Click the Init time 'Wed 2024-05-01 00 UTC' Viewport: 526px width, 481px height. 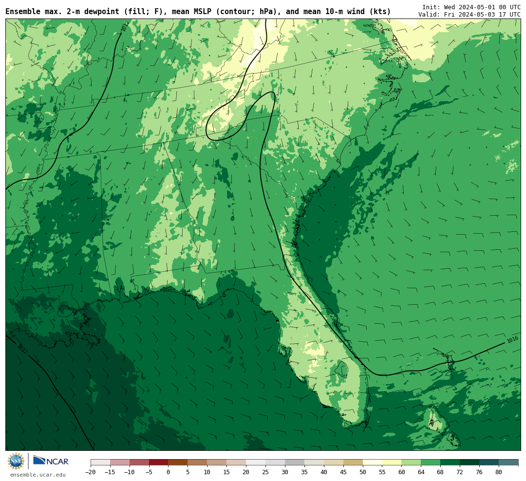coord(482,7)
